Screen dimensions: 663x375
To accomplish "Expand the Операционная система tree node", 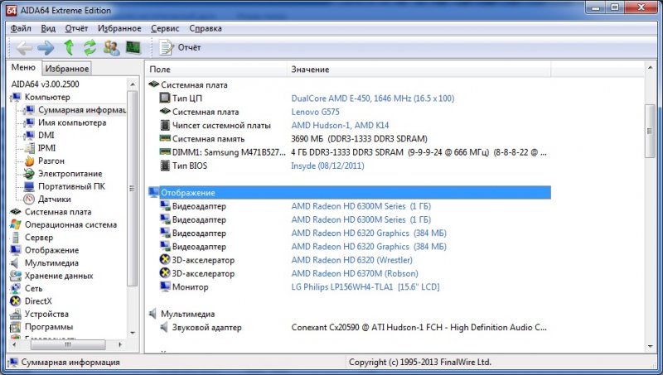I will tap(70, 224).
